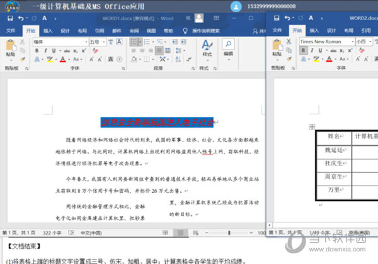Save the WORD2.docx document
This screenshot has width=378, height=264.
pyautogui.click(x=277, y=18)
